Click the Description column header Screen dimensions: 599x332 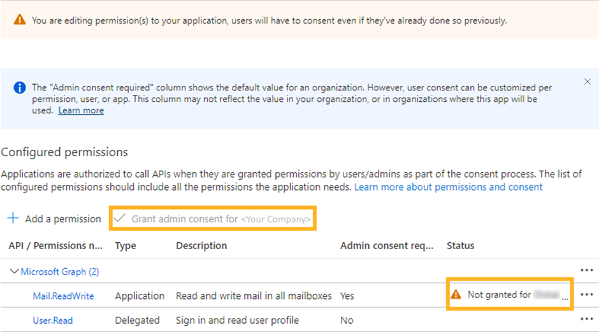(201, 245)
